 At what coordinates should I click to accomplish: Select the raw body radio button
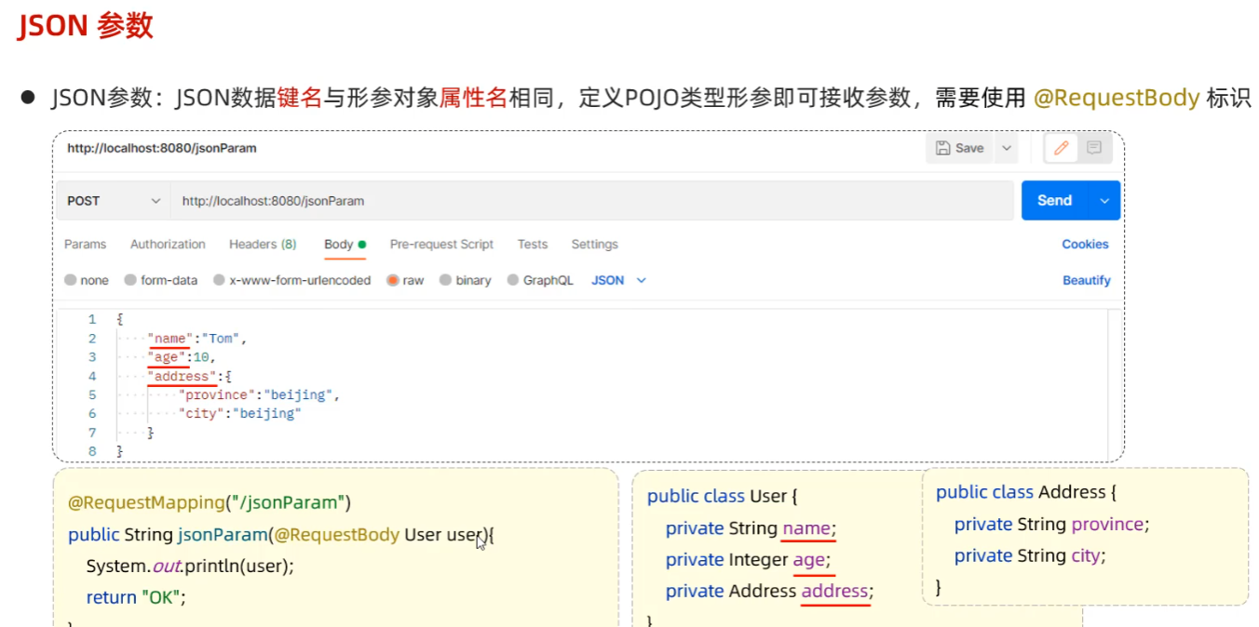[x=393, y=280]
